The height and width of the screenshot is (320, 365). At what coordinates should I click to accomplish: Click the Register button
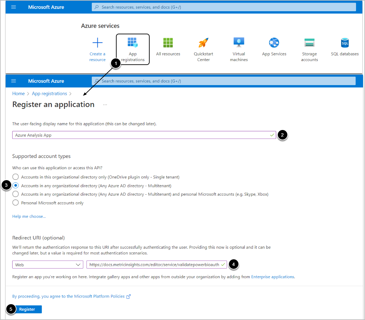tap(27, 309)
